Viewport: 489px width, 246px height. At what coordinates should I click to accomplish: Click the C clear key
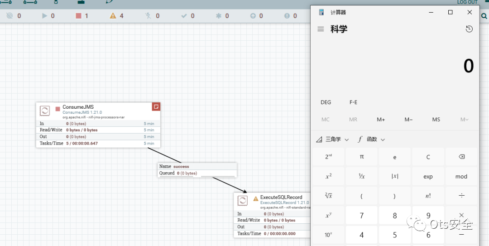[428, 157]
